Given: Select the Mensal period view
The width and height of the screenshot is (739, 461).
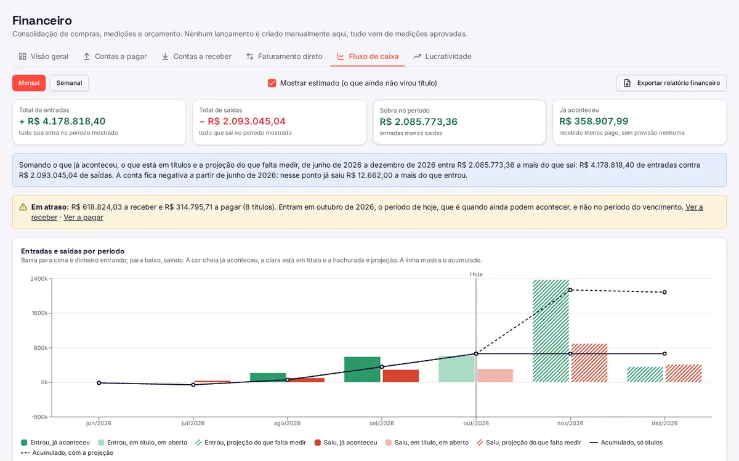Looking at the screenshot, I should tap(29, 83).
